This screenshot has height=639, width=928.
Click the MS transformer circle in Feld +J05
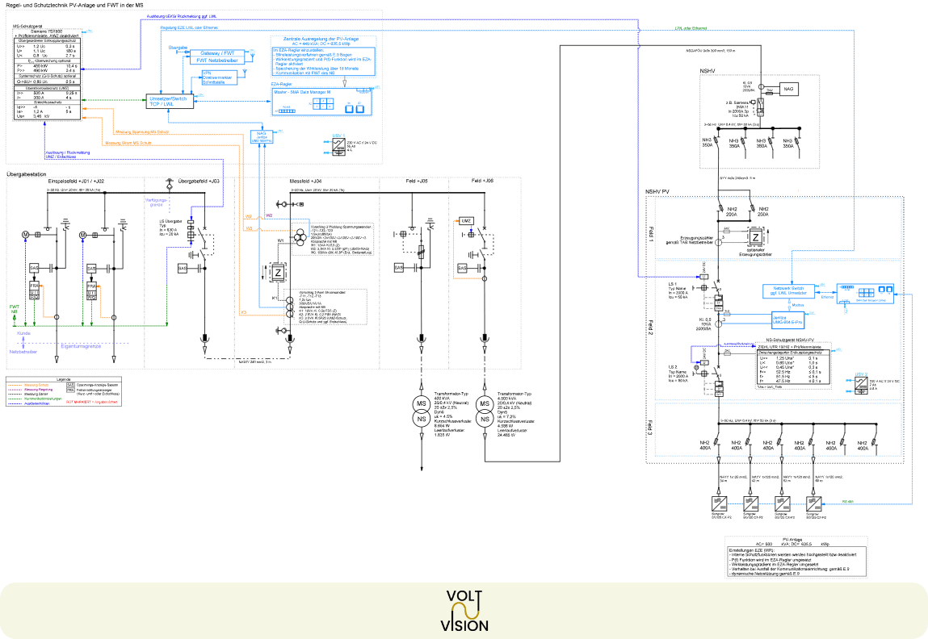[x=422, y=403]
